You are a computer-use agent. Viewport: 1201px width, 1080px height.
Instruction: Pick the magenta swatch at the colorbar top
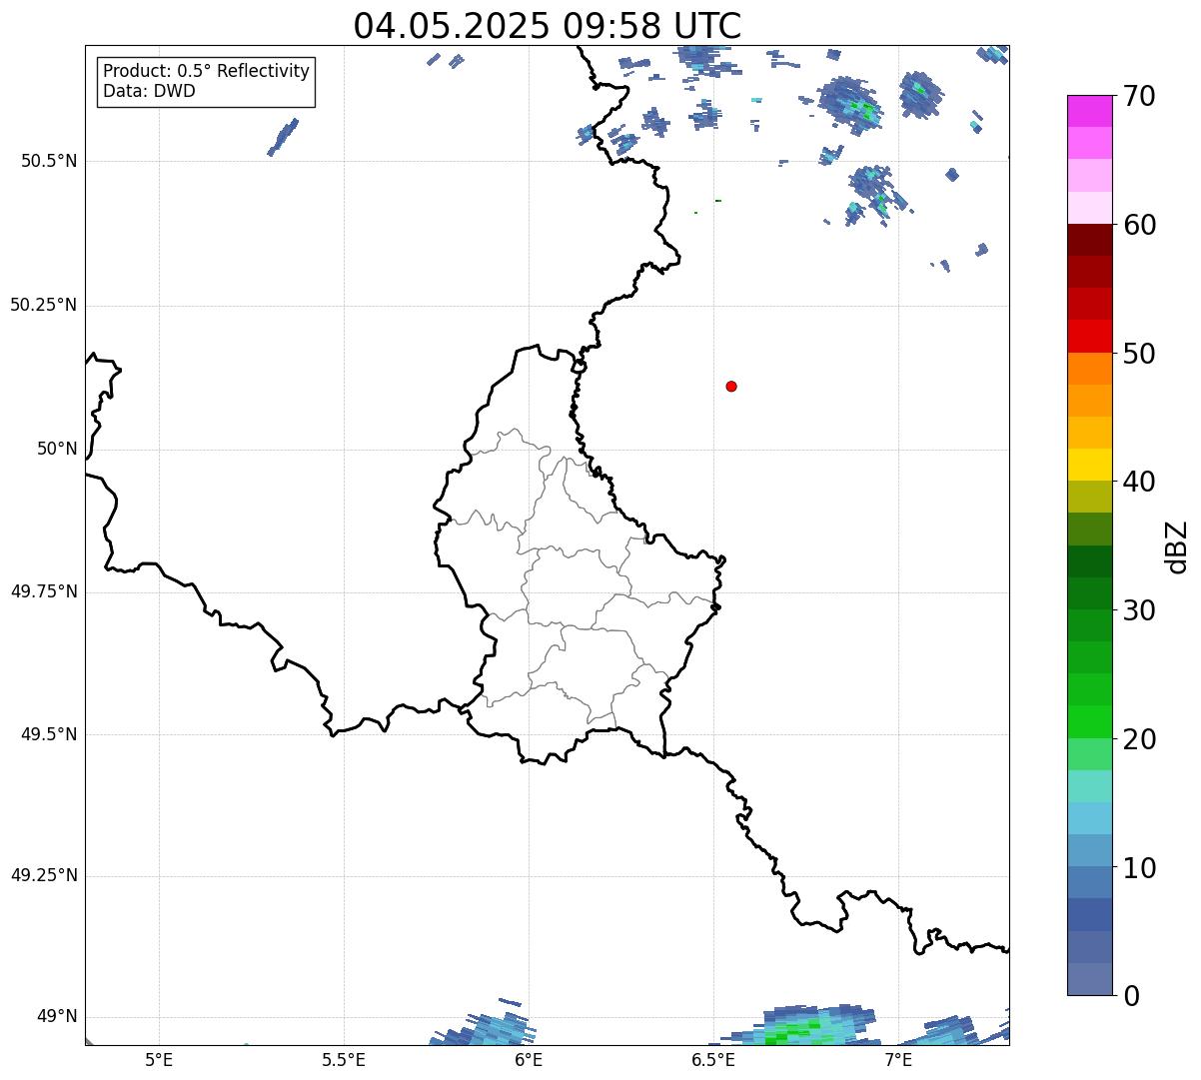(1089, 111)
